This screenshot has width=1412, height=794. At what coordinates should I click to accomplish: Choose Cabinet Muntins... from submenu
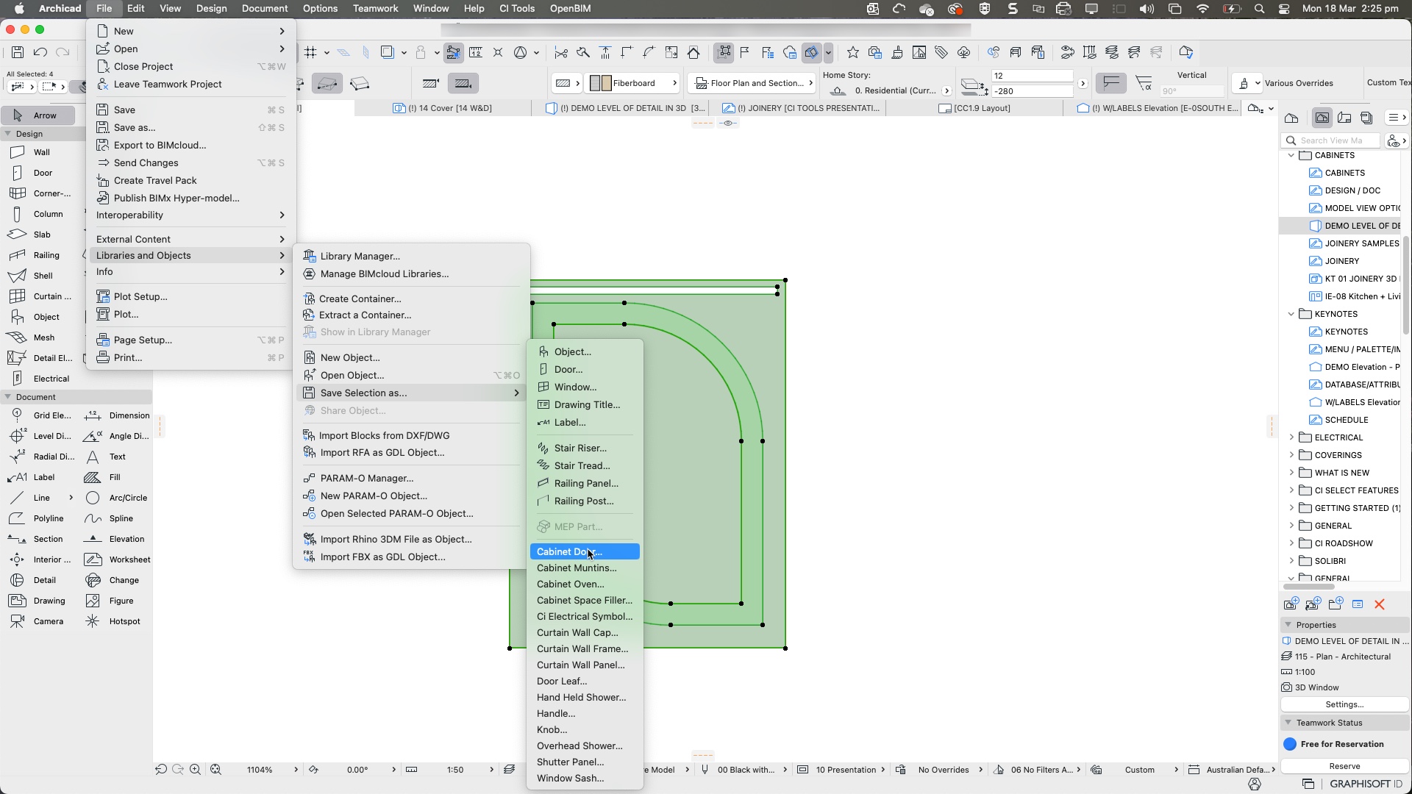coord(585,568)
